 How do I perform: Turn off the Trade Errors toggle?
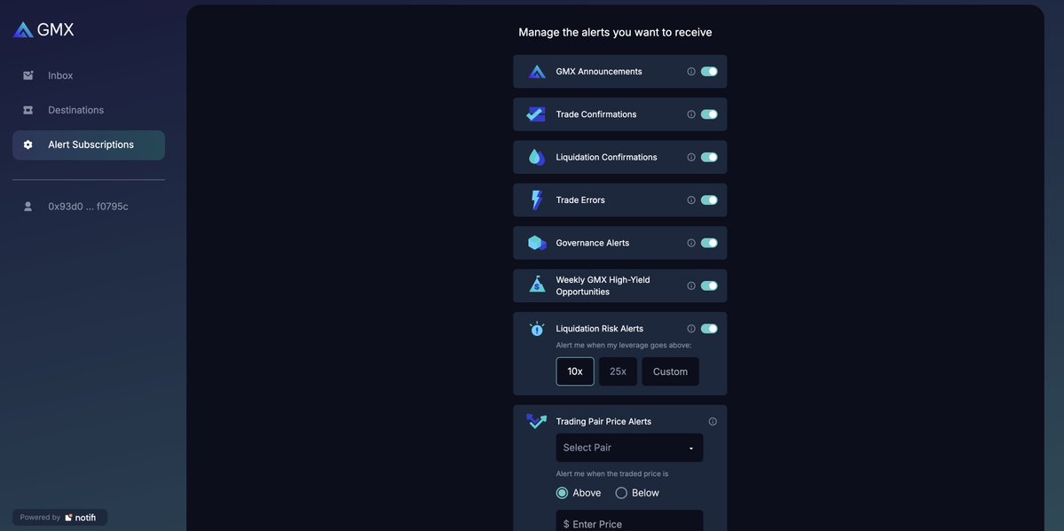pyautogui.click(x=709, y=199)
